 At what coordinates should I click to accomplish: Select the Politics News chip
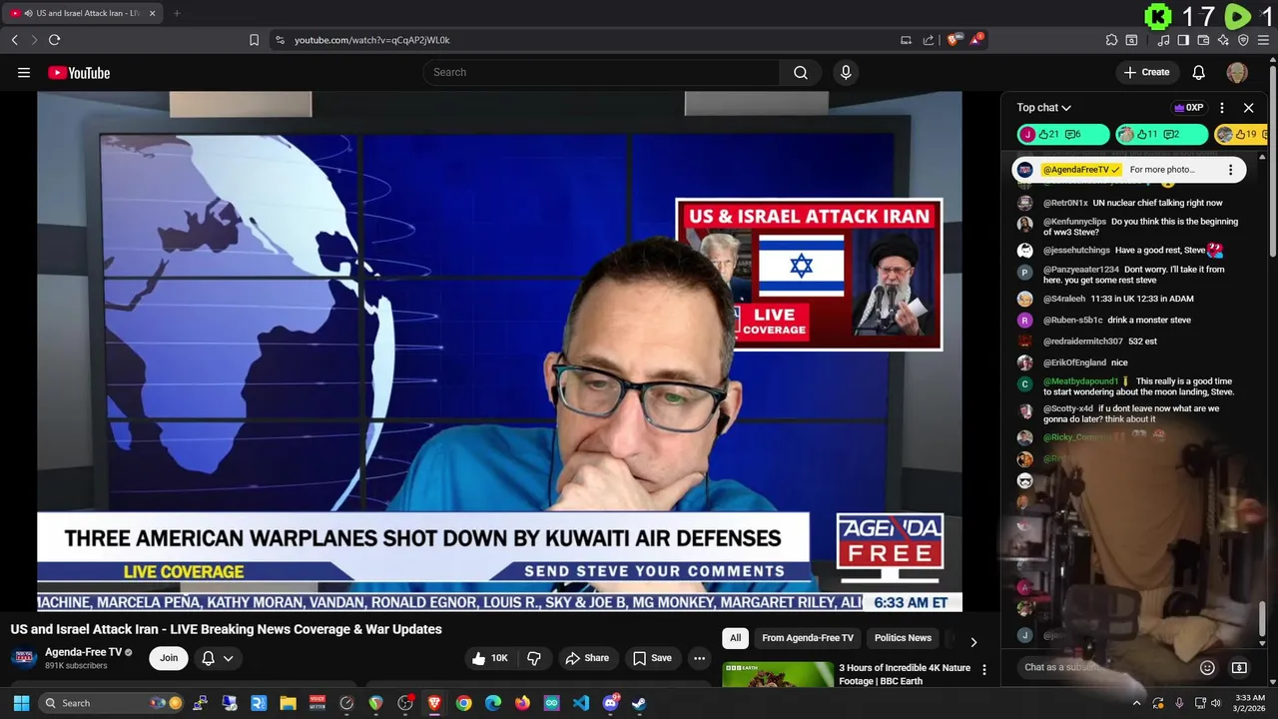(903, 638)
